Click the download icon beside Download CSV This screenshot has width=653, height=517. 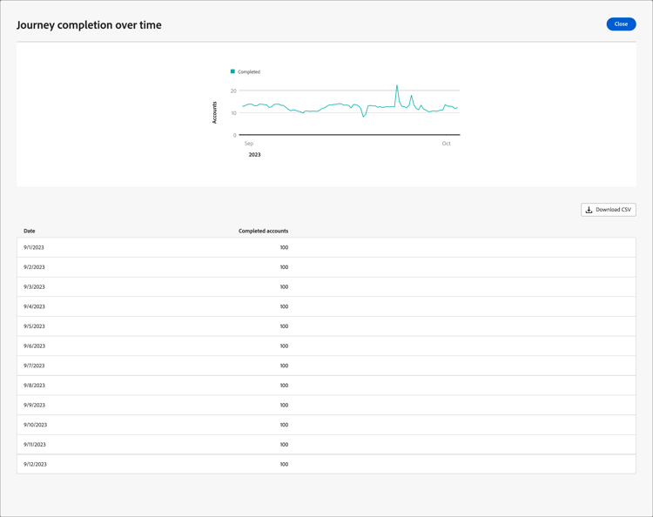coord(589,210)
